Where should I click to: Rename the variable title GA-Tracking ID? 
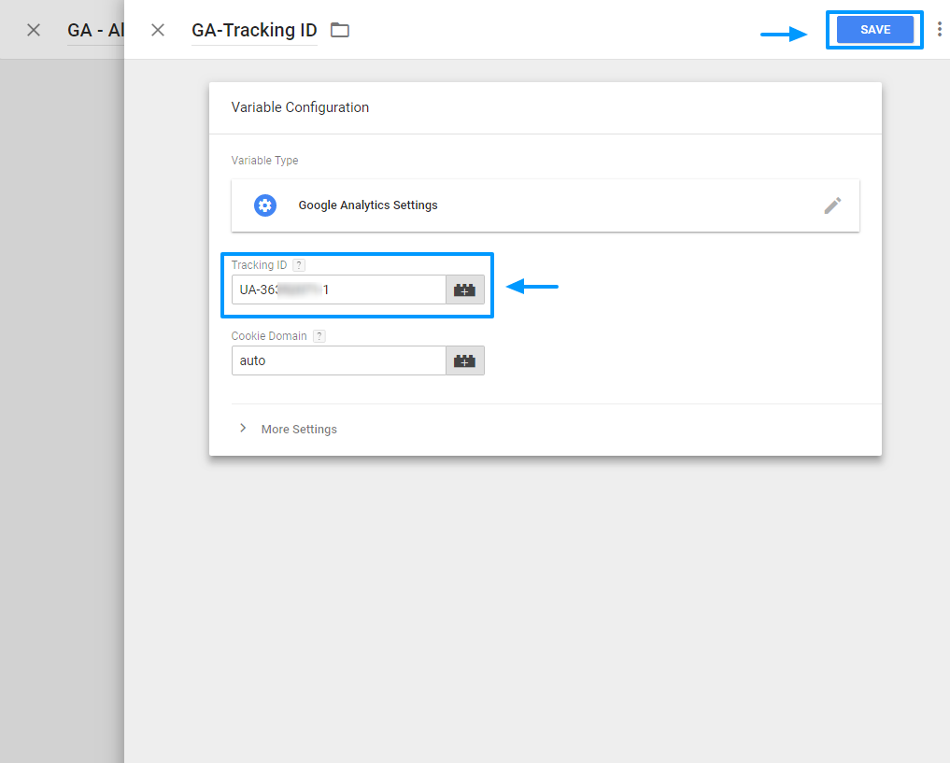[254, 30]
